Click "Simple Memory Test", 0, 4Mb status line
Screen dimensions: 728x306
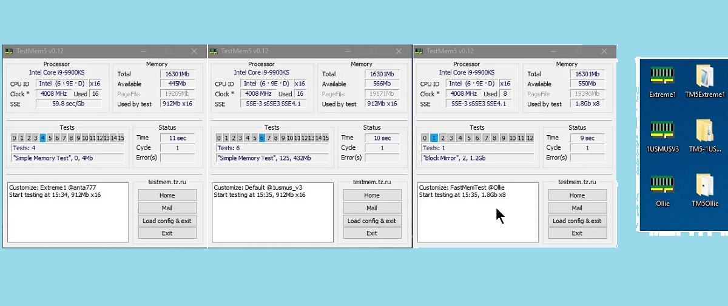[x=68, y=158]
